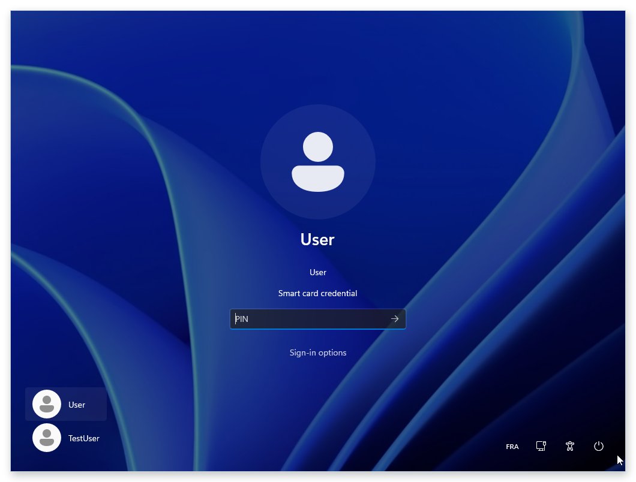Open the network connection icon
This screenshot has width=636, height=482.
[x=541, y=446]
